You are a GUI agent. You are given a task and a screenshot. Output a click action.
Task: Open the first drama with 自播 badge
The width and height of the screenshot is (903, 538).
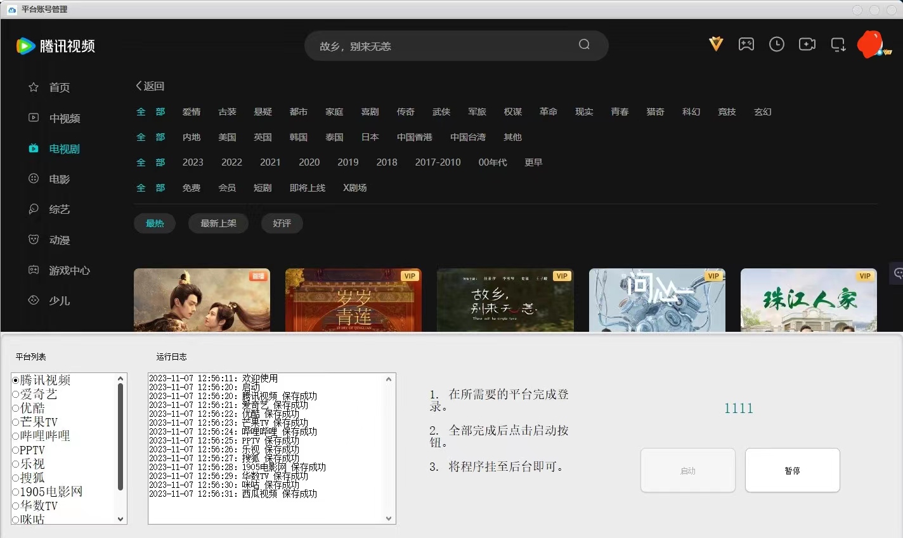tap(202, 300)
